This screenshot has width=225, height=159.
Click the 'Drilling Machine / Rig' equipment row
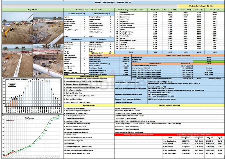76,57
